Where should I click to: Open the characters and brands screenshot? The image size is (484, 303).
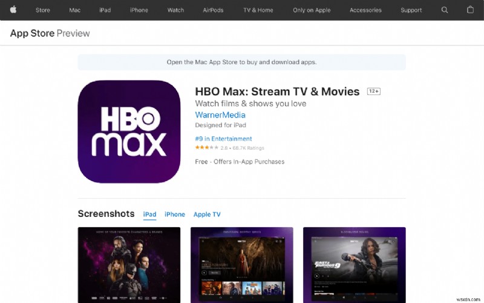[x=129, y=265]
